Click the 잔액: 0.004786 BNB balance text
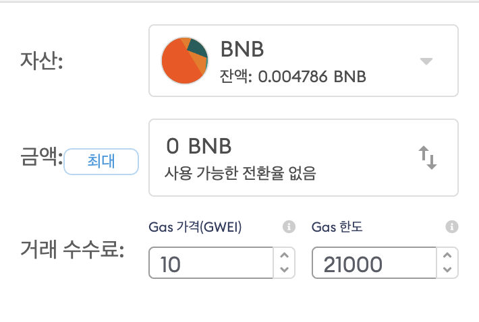479x322 pixels. pos(293,76)
